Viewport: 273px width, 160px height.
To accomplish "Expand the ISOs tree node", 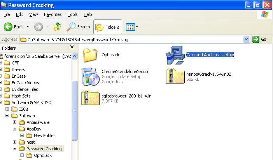I will pos(7,109).
